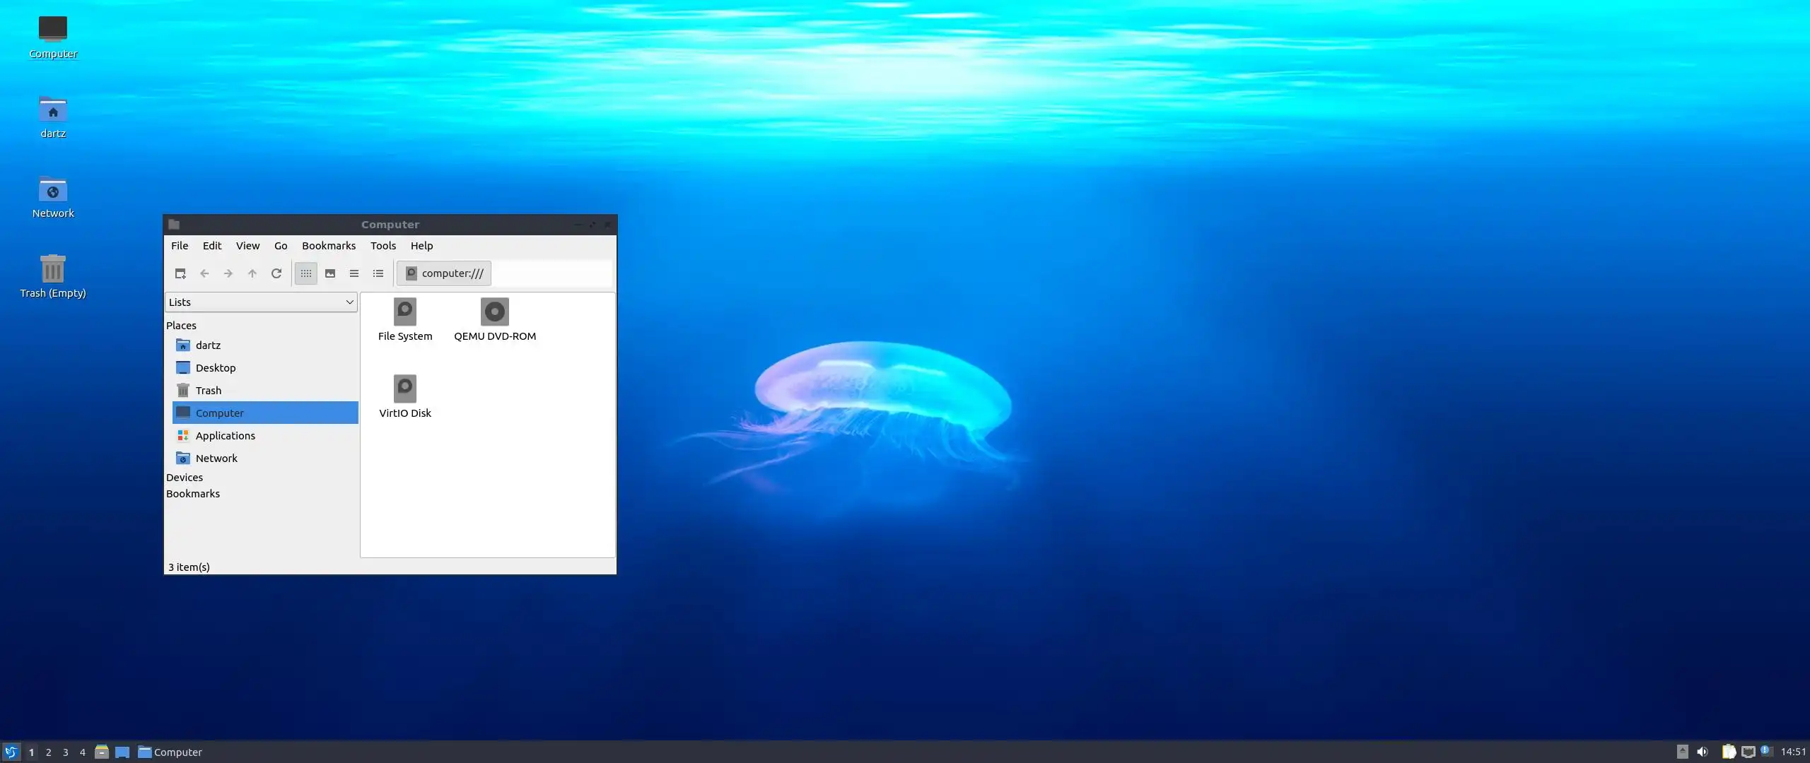Open the File System drive icon
This screenshot has width=1810, height=763.
coord(404,313)
